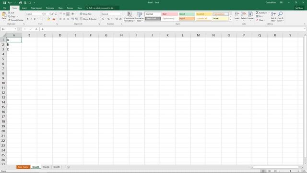Open the File tab

tap(5, 8)
